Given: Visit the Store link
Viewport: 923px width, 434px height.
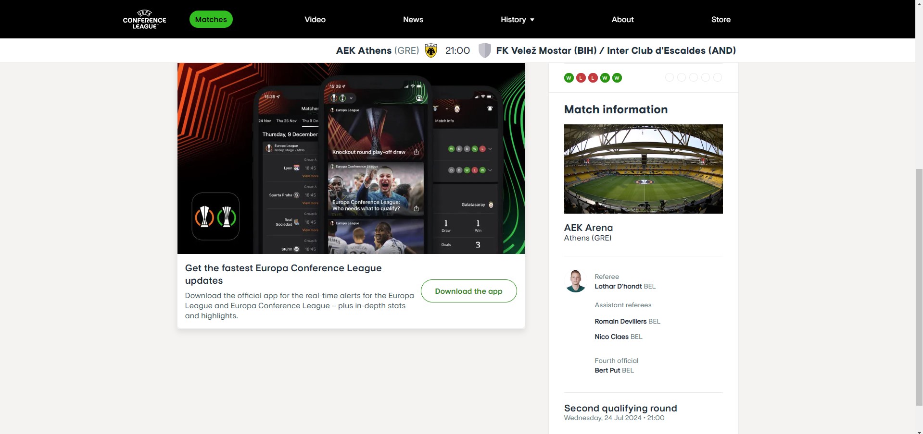Looking at the screenshot, I should point(721,20).
